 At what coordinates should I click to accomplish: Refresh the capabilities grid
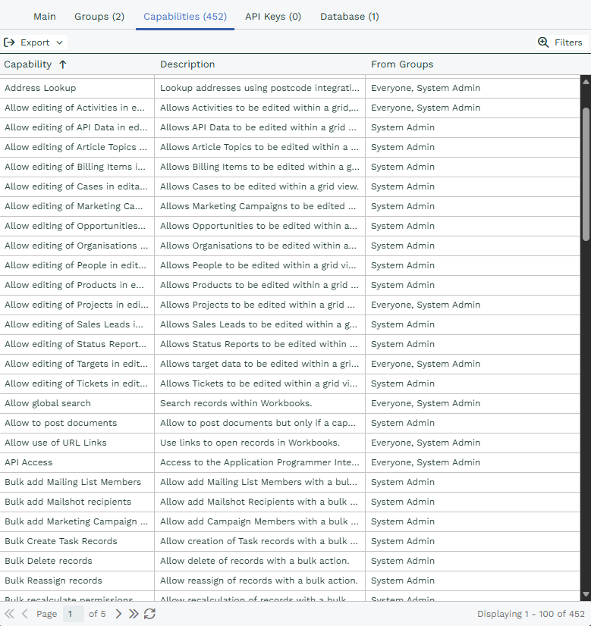click(x=149, y=614)
